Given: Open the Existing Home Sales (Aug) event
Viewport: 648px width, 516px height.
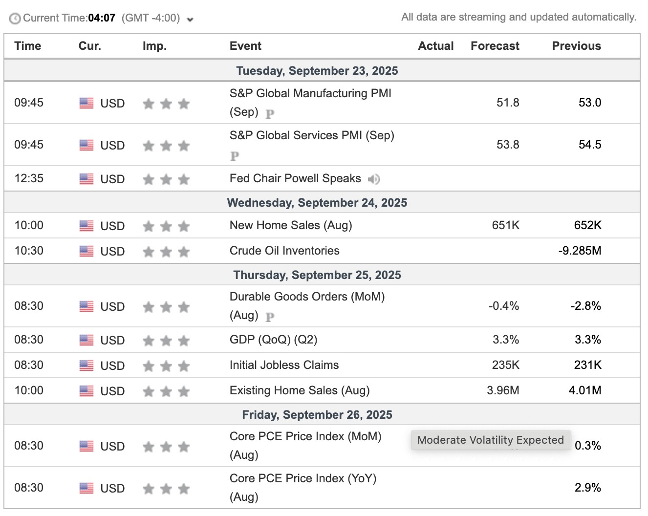Looking at the screenshot, I should click(x=300, y=390).
